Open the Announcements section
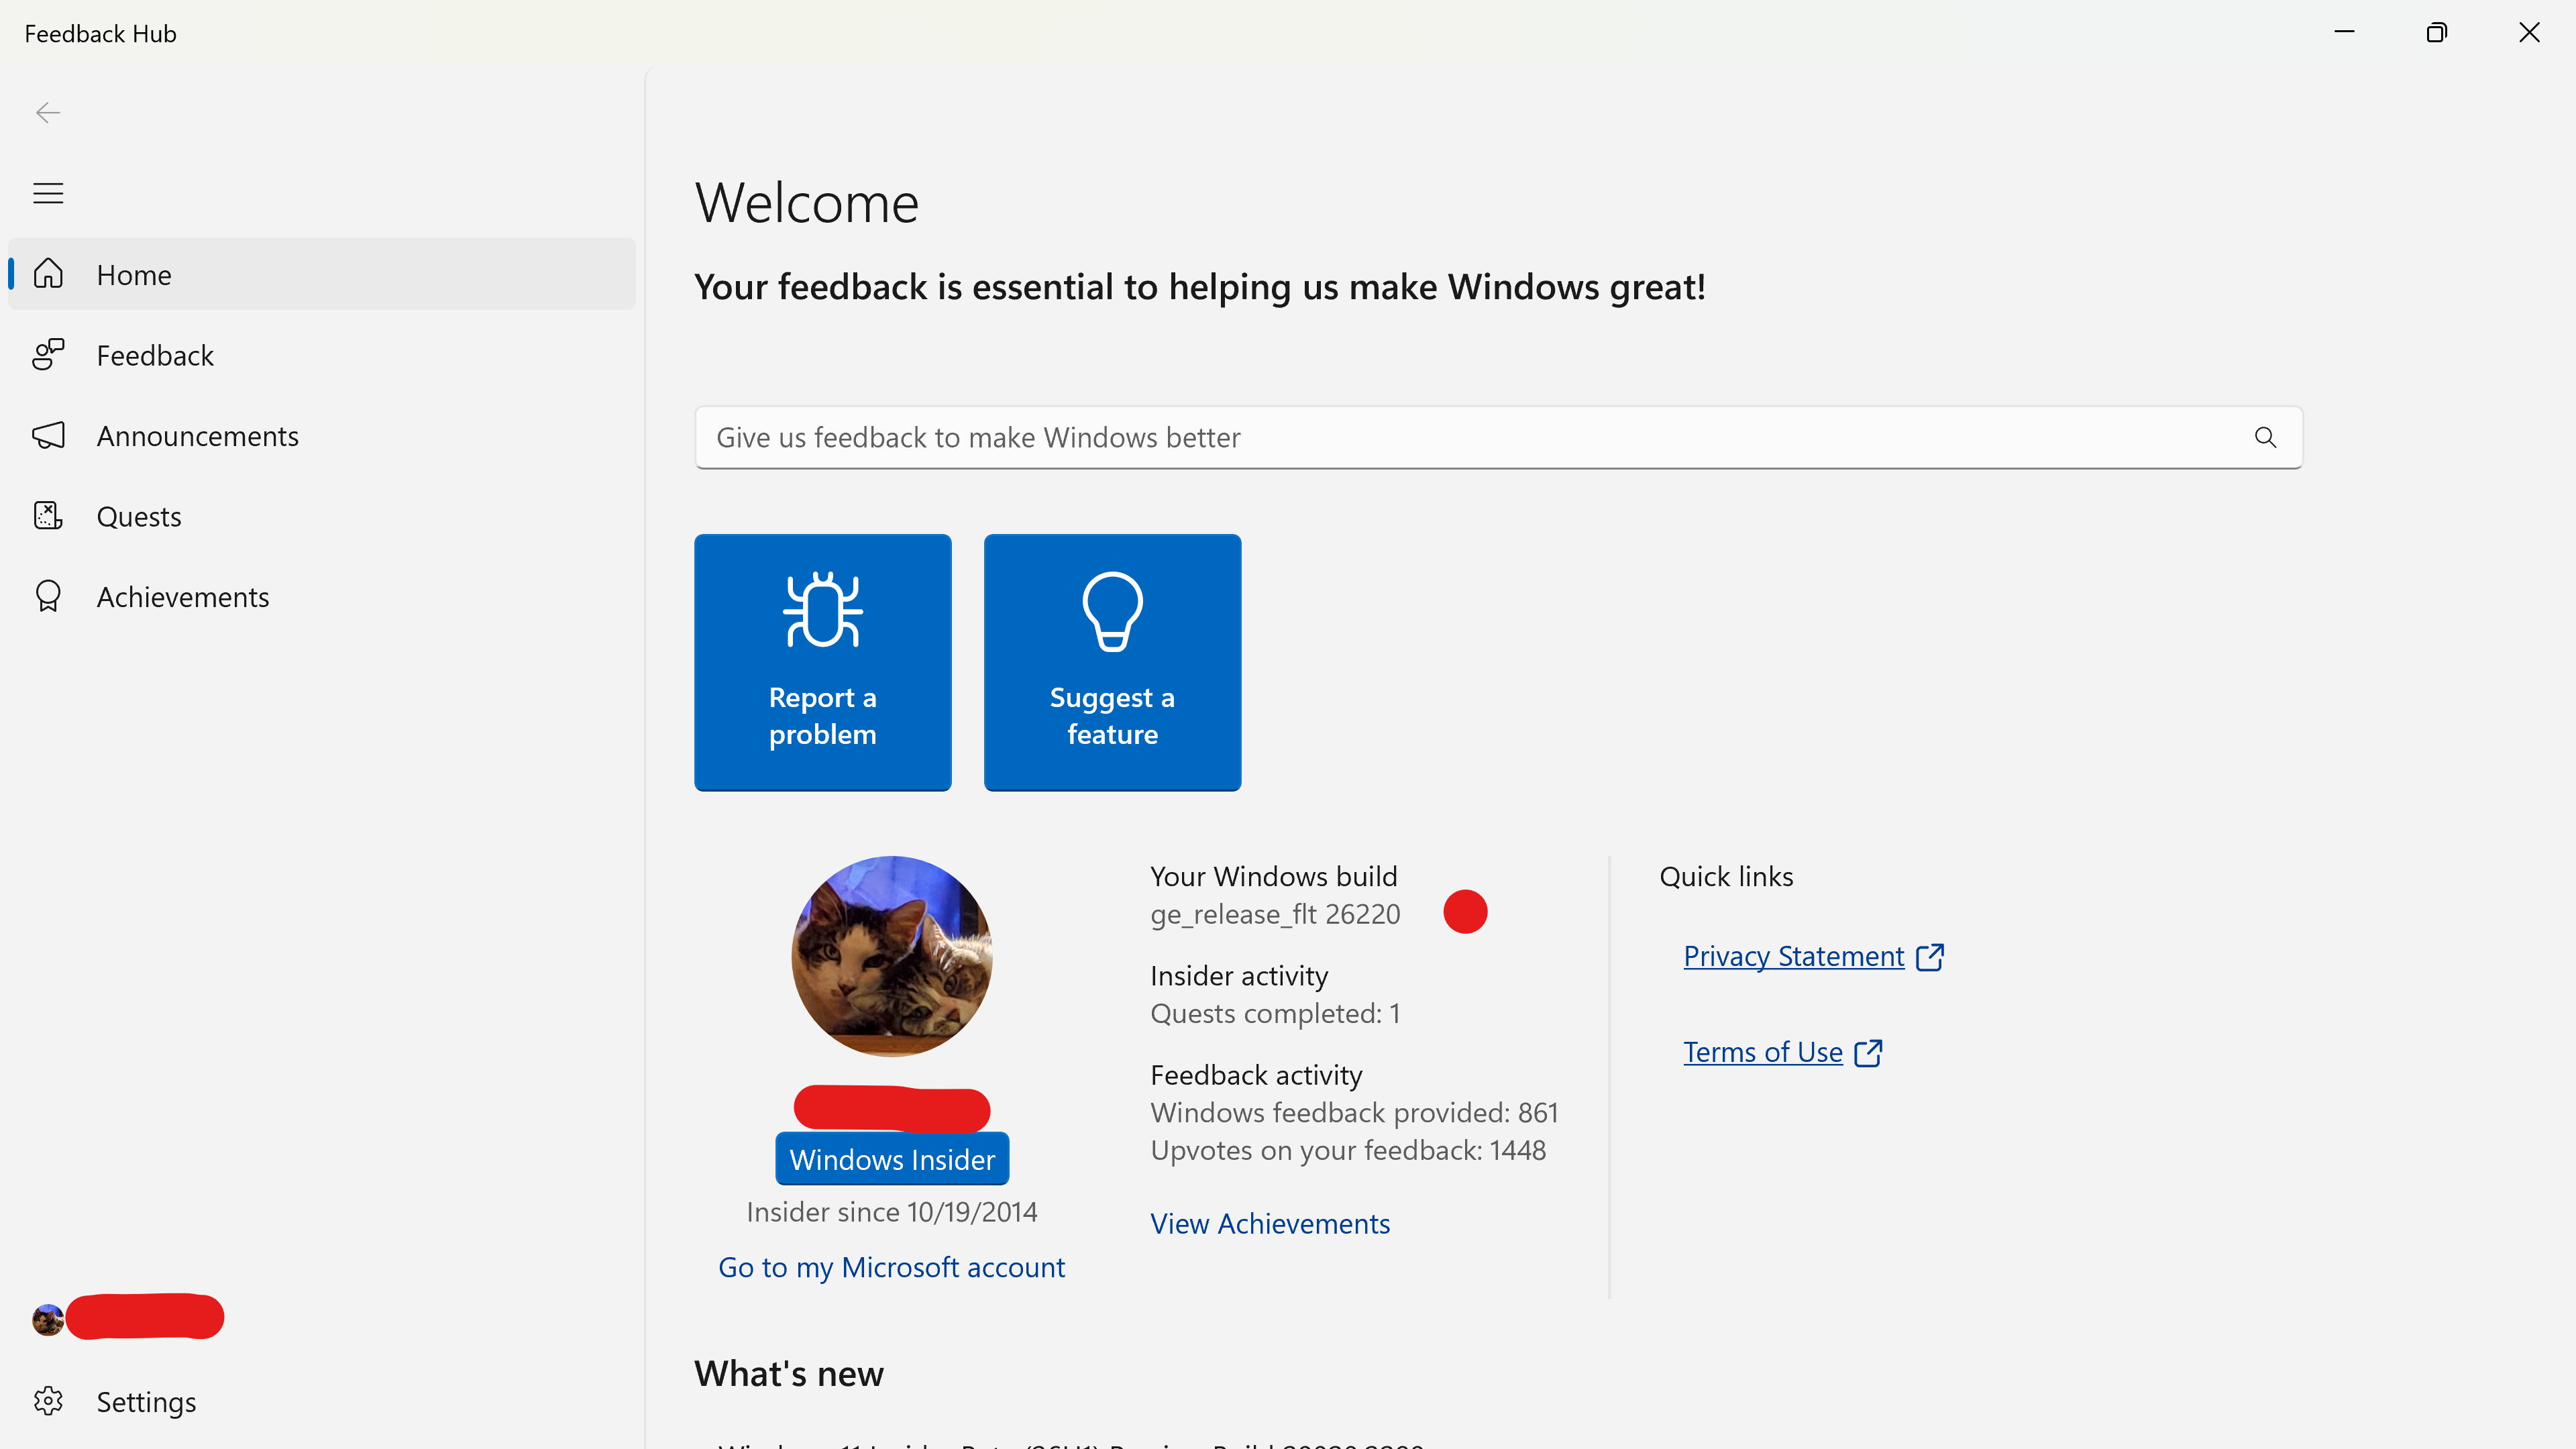The height and width of the screenshot is (1449, 2576). (322, 436)
